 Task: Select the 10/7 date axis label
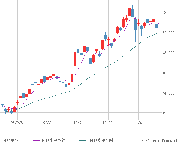78,123
